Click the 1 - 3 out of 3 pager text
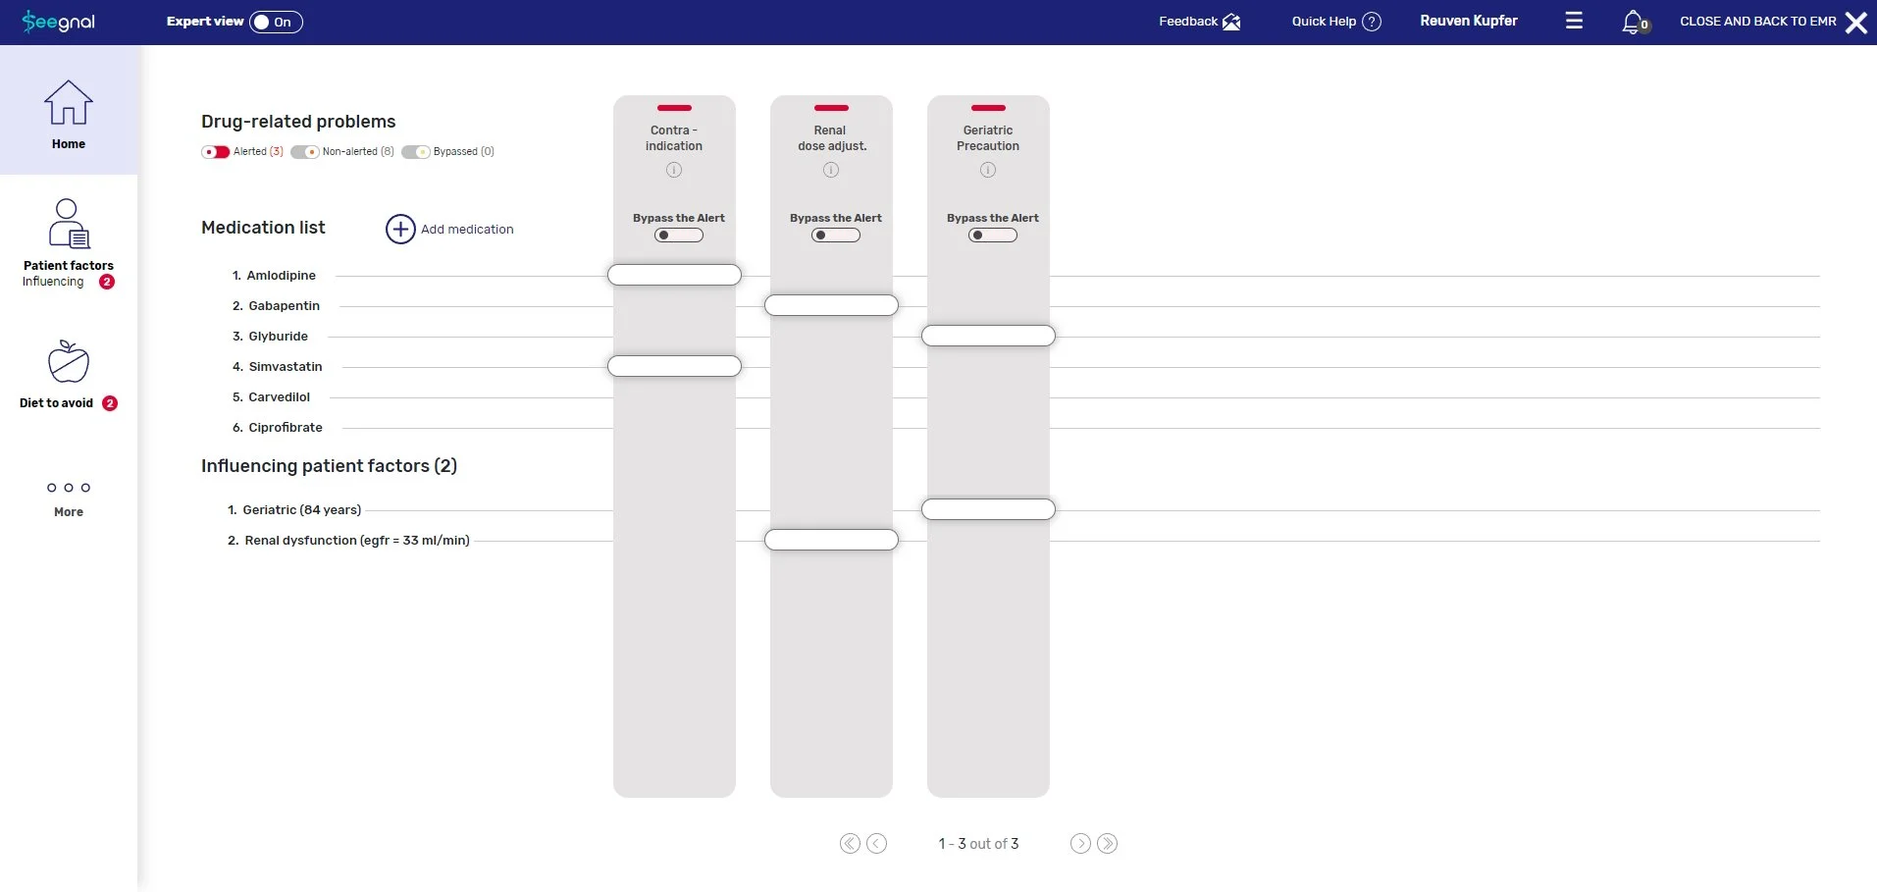The width and height of the screenshot is (1877, 892). pyautogui.click(x=978, y=844)
